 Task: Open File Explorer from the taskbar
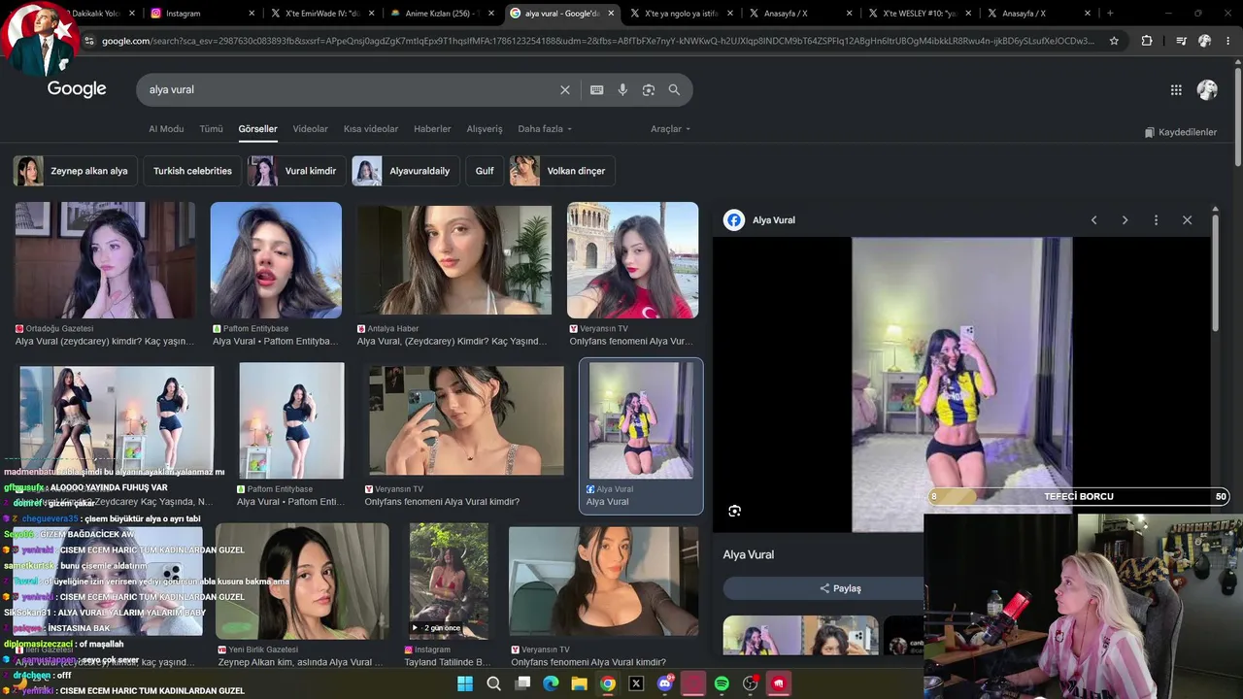point(579,683)
